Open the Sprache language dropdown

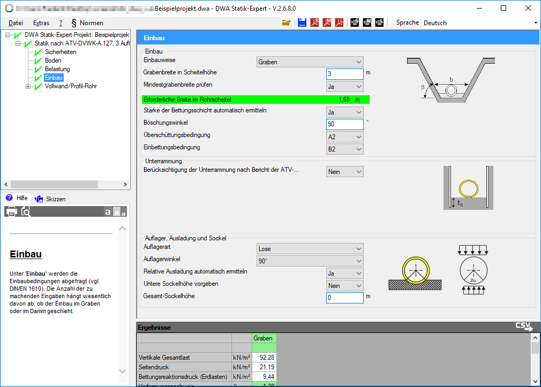pos(535,23)
